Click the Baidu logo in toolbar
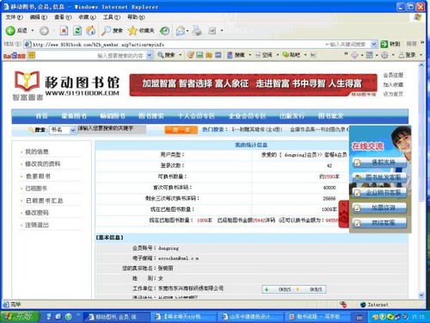Image resolution: width=430 pixels, height=323 pixels. click(x=15, y=55)
